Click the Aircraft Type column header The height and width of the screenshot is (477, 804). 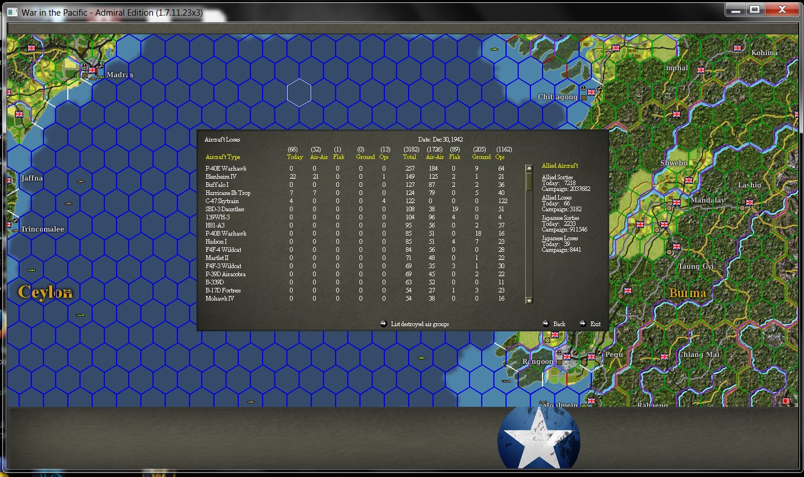point(223,157)
